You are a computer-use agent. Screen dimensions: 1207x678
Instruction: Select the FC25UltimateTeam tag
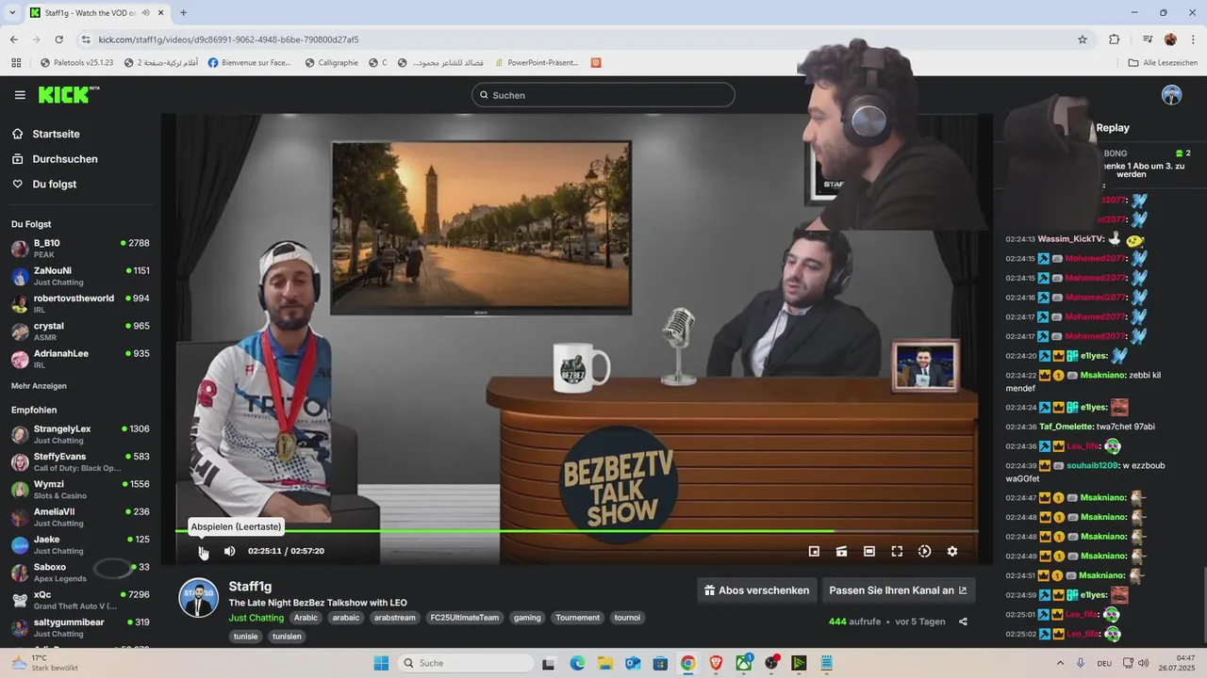tap(465, 618)
